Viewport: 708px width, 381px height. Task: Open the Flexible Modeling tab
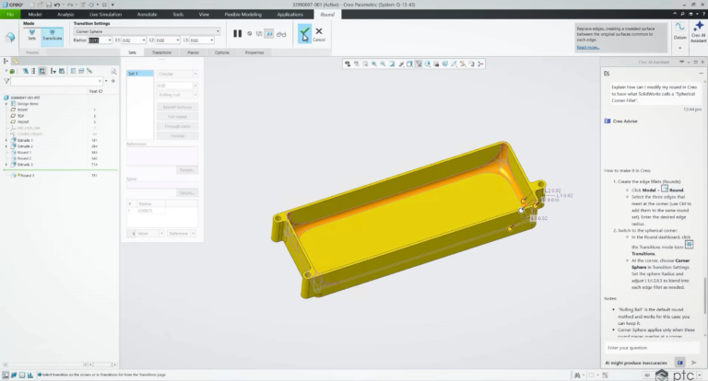[243, 15]
